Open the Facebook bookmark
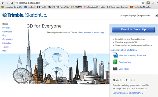Screen dimensions: 158x97 click(x=30, y=7)
